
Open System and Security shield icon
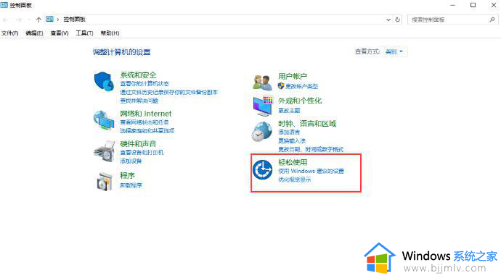tap(104, 82)
